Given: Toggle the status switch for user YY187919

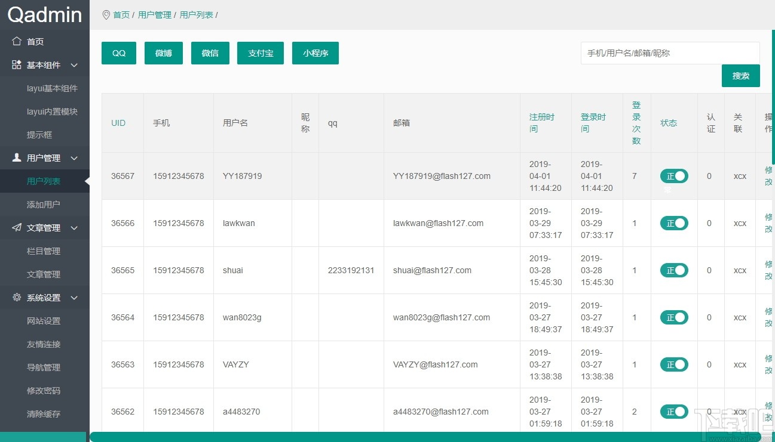Looking at the screenshot, I should [674, 176].
